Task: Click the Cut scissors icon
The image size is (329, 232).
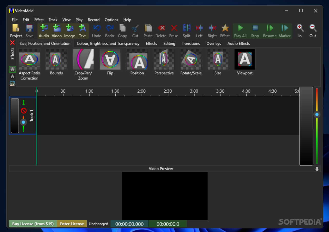Action: pos(135,28)
